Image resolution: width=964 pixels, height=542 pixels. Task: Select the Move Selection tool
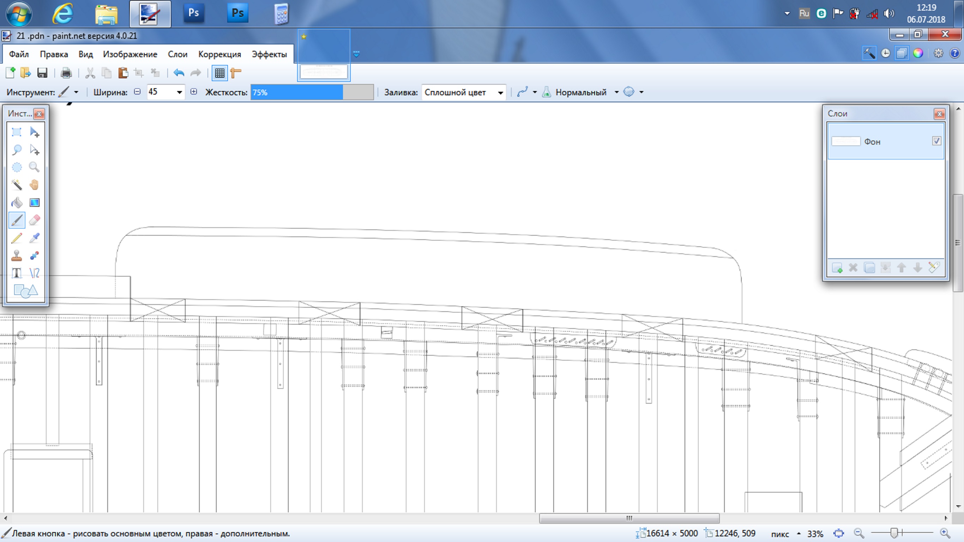point(35,150)
